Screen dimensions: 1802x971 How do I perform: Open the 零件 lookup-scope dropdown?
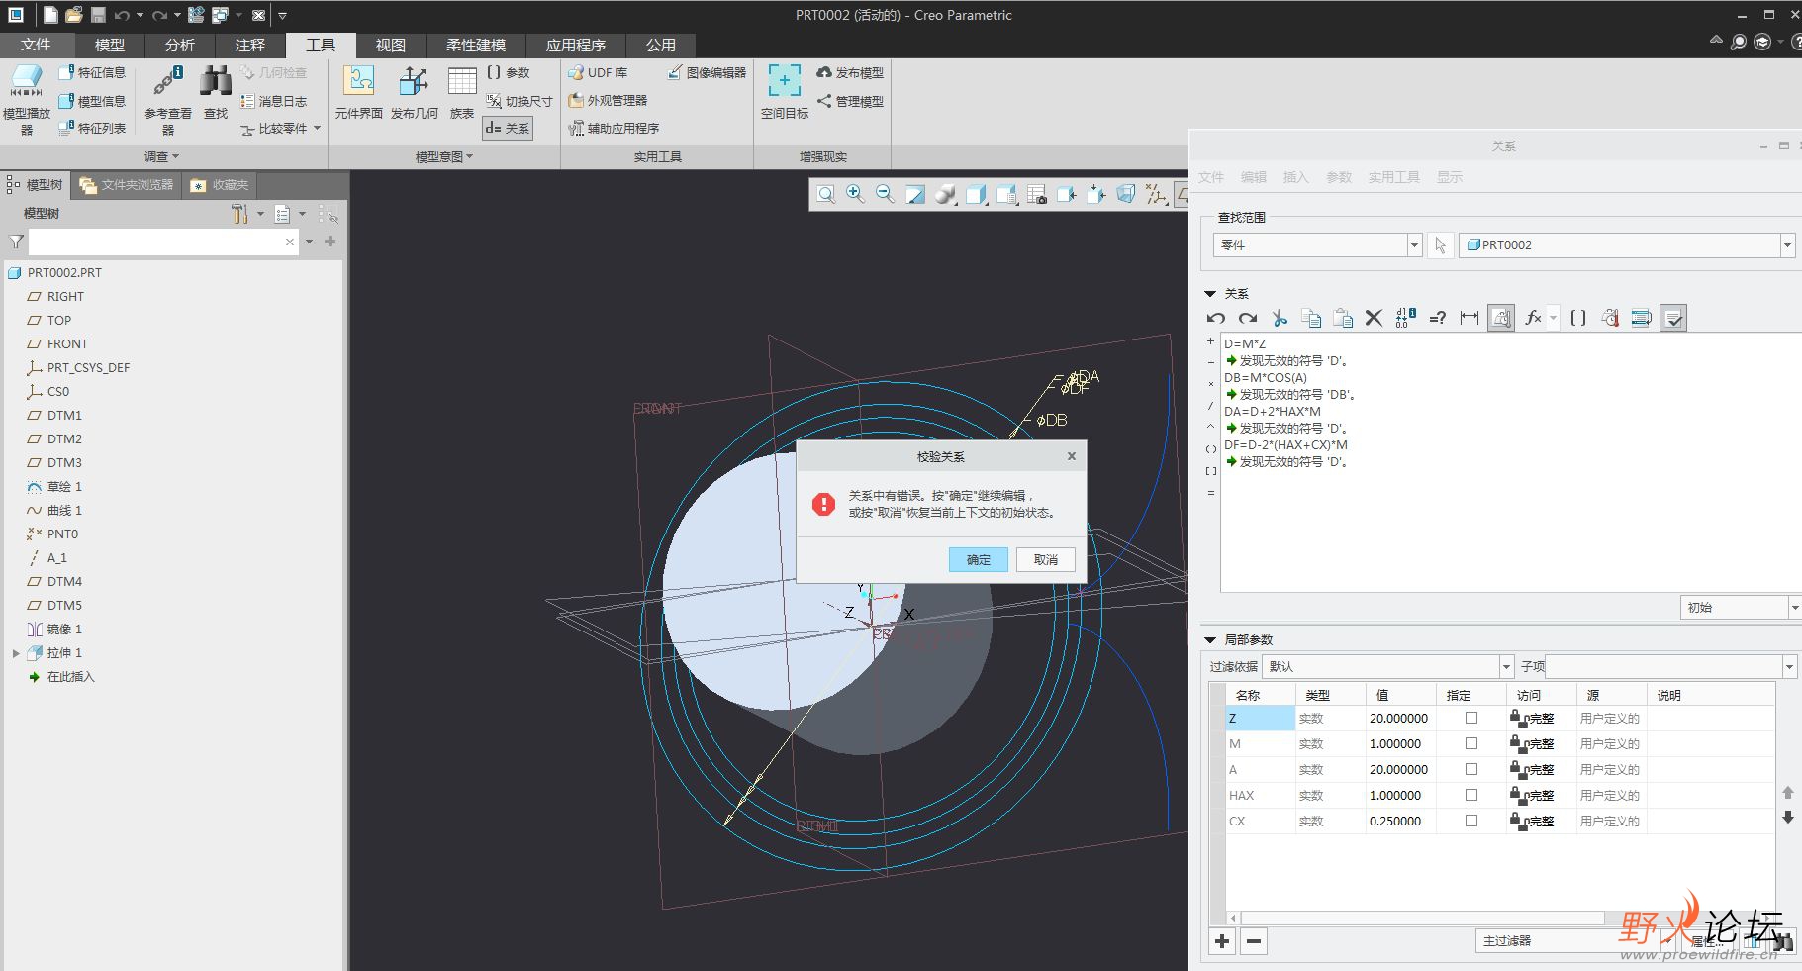1414,245
